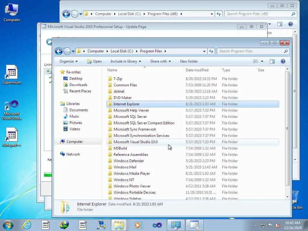Screen dimensions: 308x231
Task: Select Network in the navigation pane
Action: 73,154
